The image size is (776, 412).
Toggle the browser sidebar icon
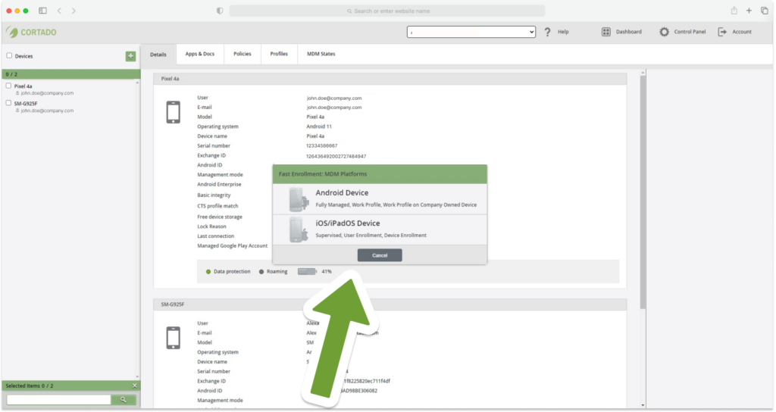42,11
